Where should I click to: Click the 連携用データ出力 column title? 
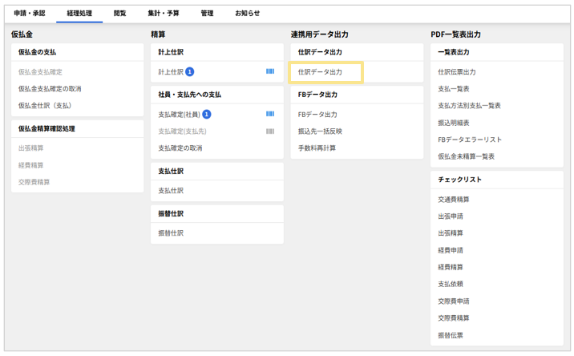coord(320,34)
